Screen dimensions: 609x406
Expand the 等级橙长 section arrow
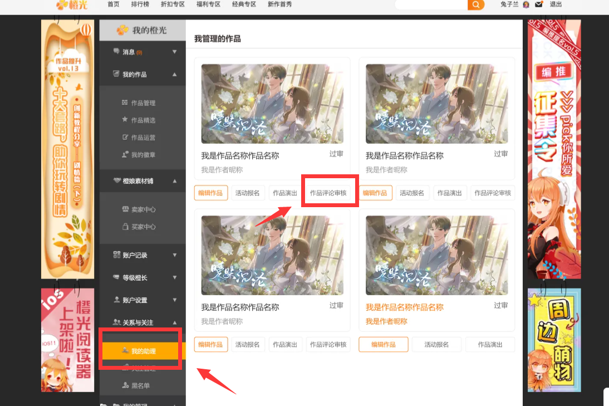174,277
